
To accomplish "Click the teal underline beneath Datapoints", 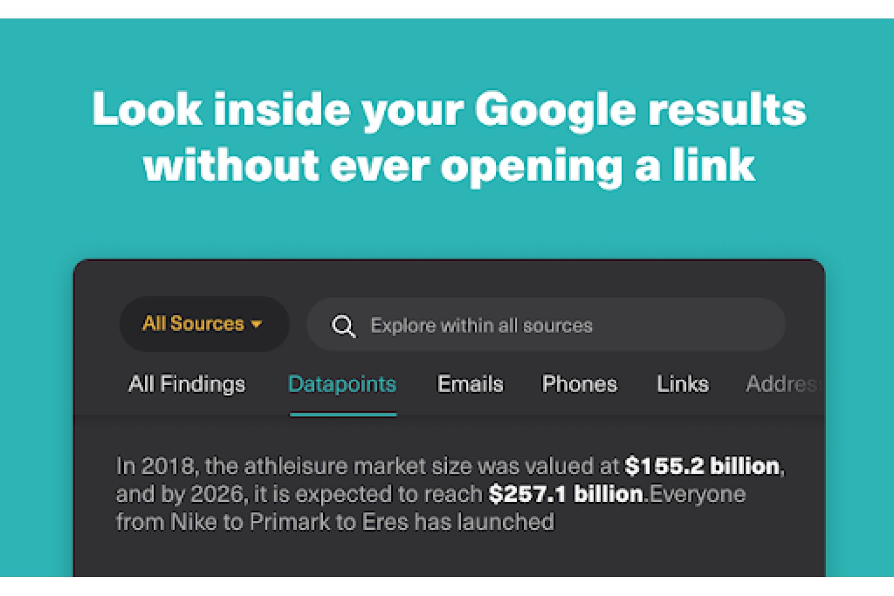I will click(343, 414).
